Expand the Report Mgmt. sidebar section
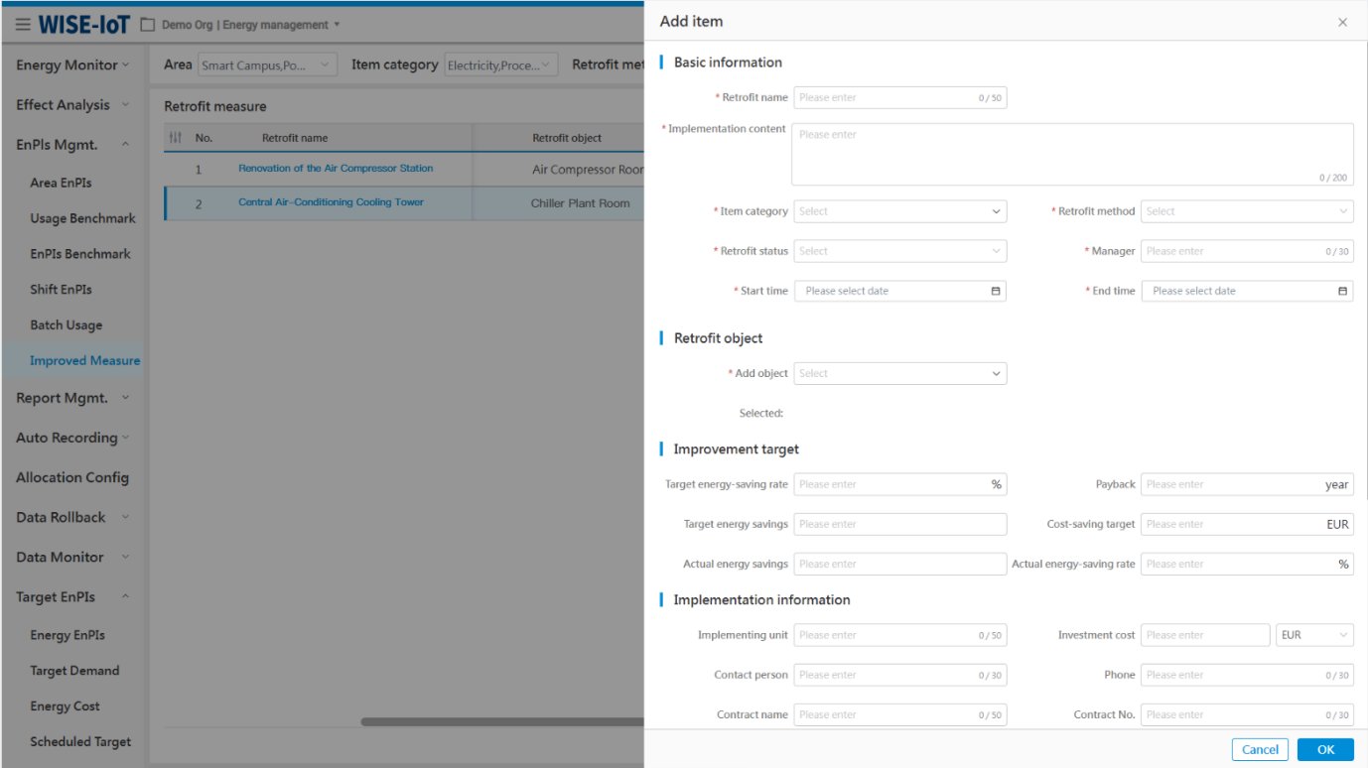This screenshot has height=768, width=1368. (125, 398)
